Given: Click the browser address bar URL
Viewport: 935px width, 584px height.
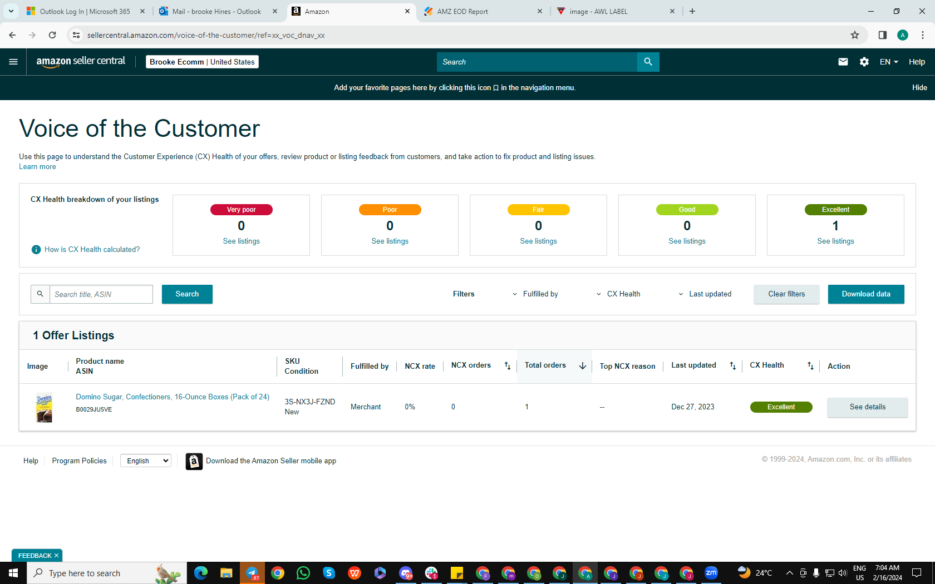Looking at the screenshot, I should point(206,35).
